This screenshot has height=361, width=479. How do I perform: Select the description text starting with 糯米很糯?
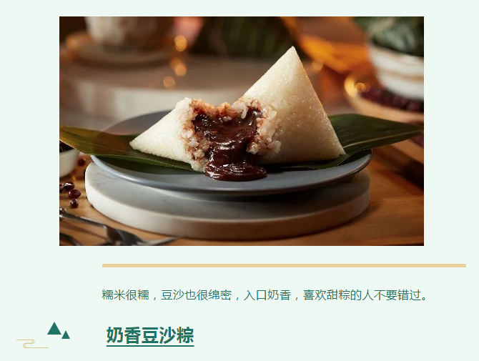pos(265,295)
